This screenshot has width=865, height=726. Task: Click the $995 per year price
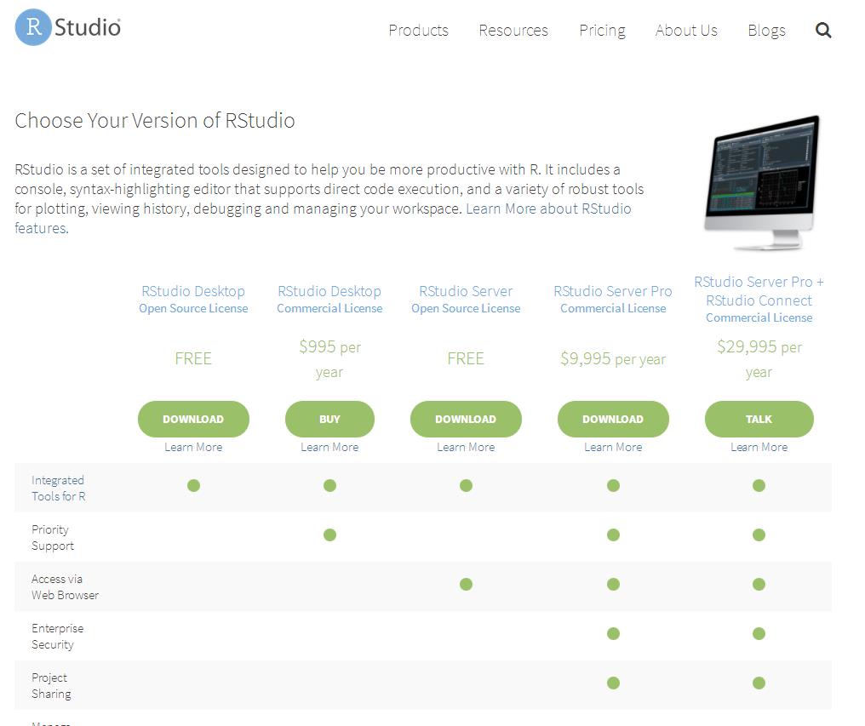329,359
